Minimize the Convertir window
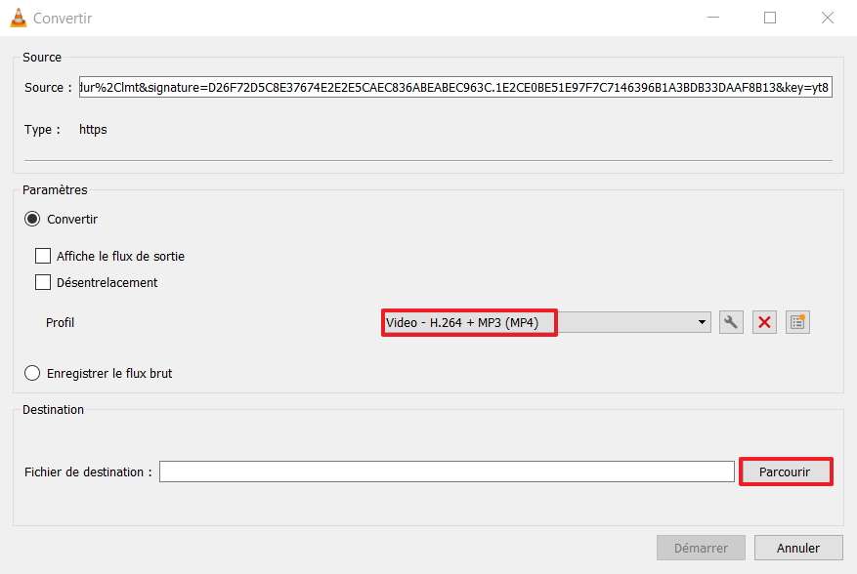This screenshot has height=574, width=857. (712, 18)
